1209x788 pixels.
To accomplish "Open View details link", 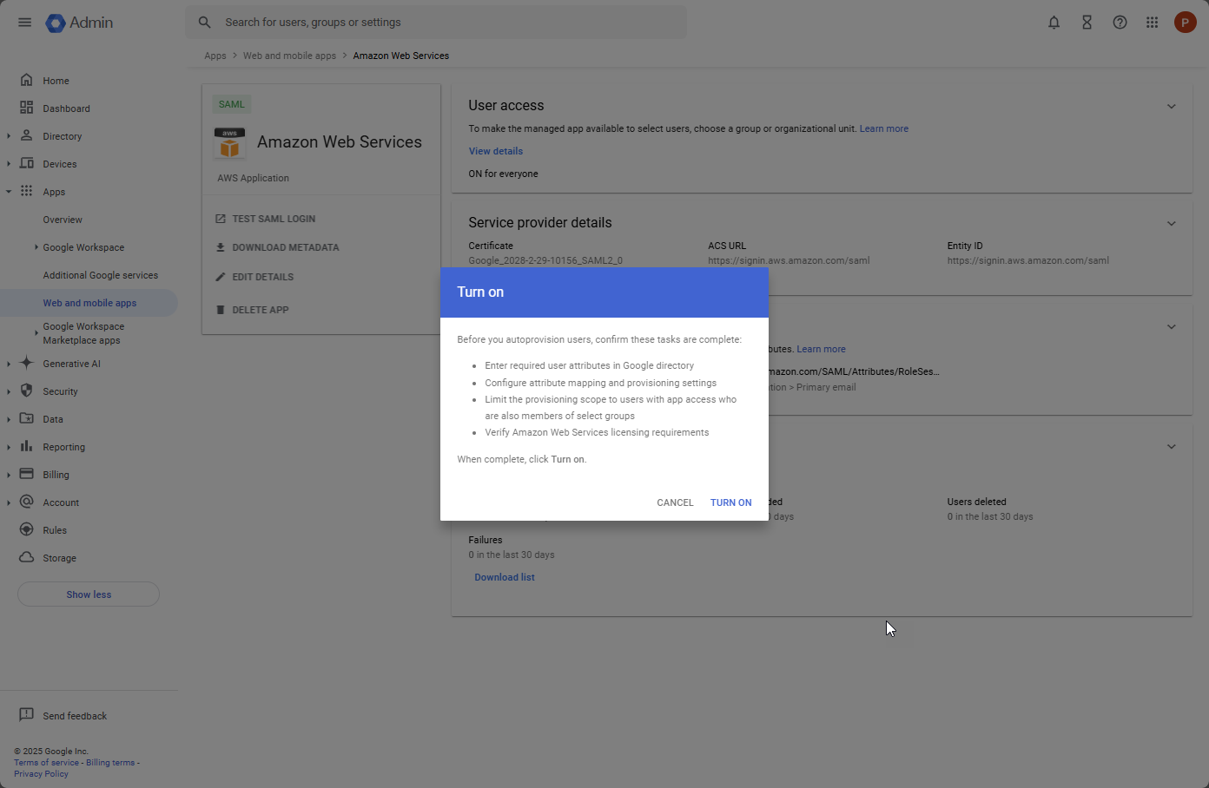I will click(496, 151).
